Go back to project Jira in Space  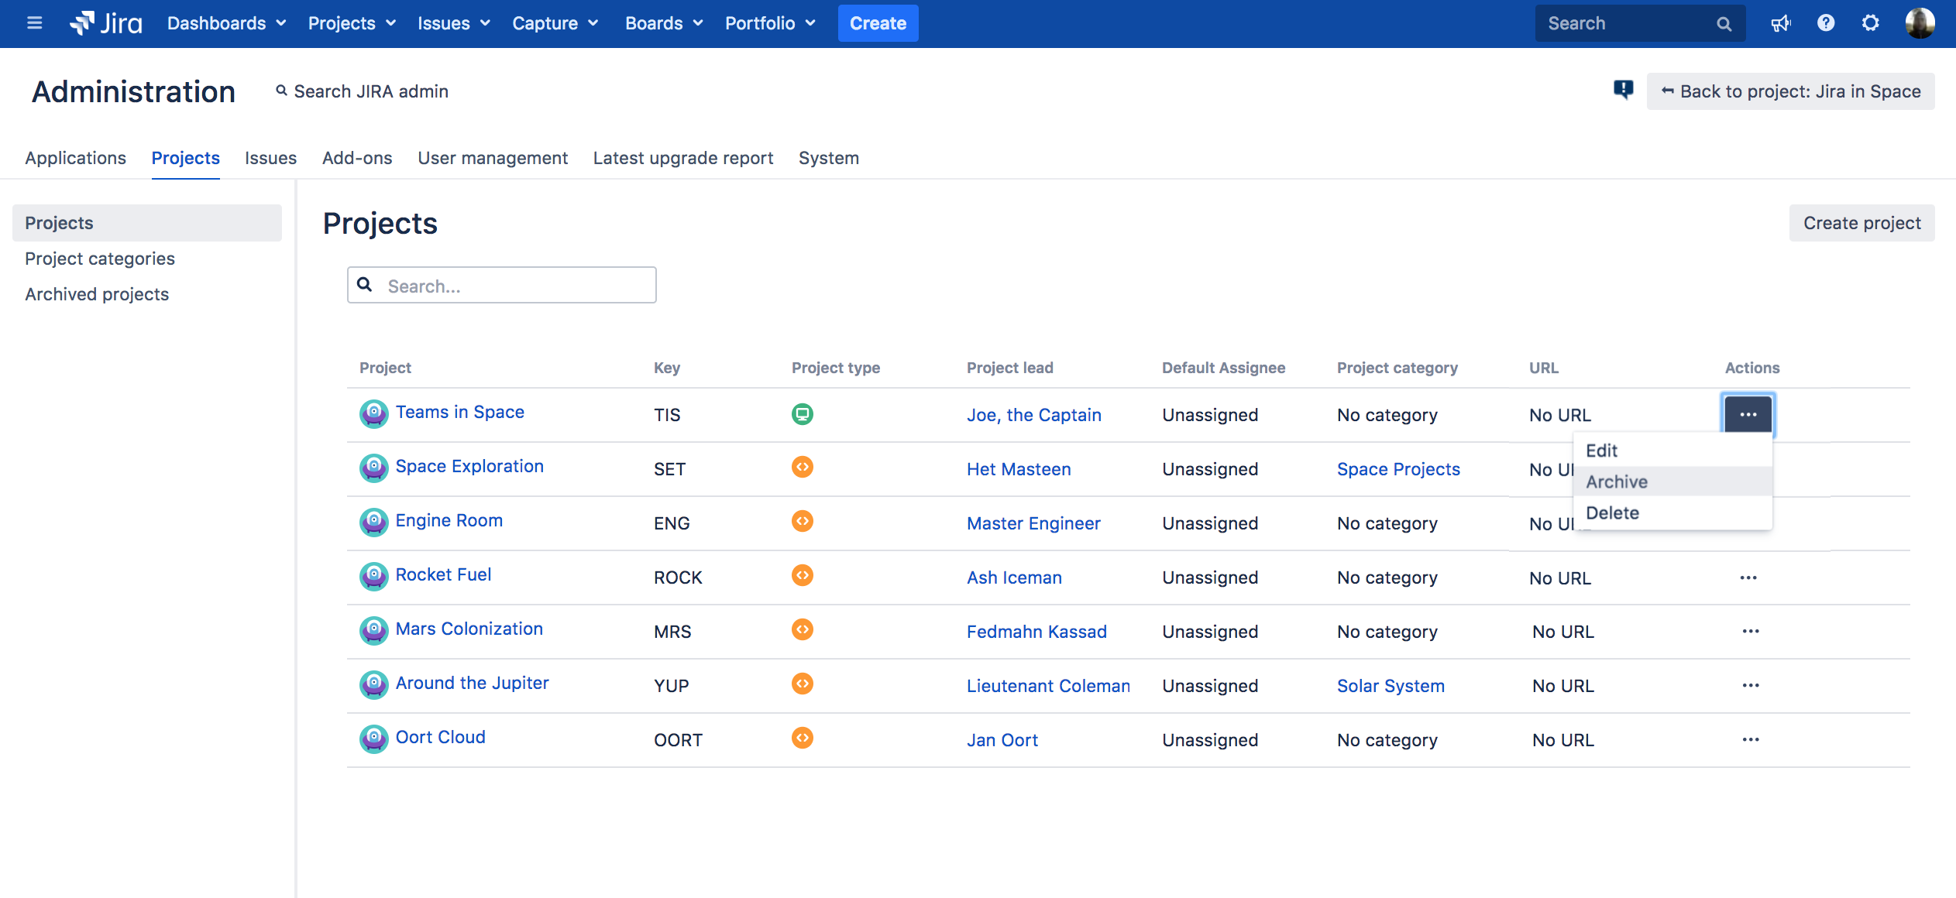point(1790,91)
